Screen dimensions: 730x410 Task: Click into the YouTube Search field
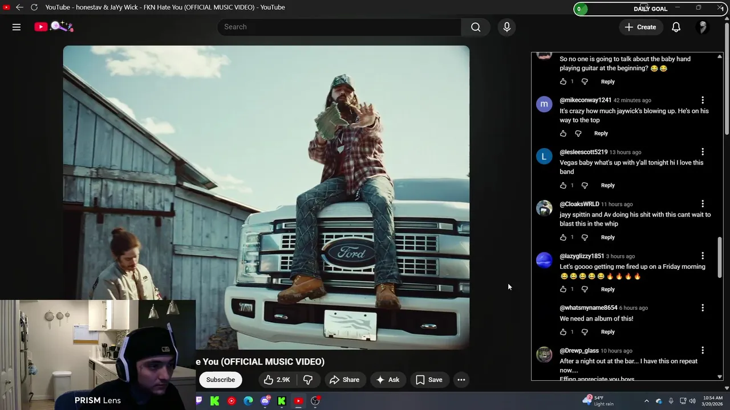[x=339, y=27]
